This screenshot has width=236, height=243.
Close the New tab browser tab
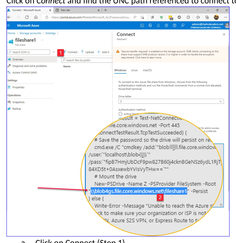98,10
